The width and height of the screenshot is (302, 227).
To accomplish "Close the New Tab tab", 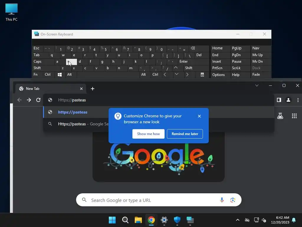I will pyautogui.click(x=81, y=89).
